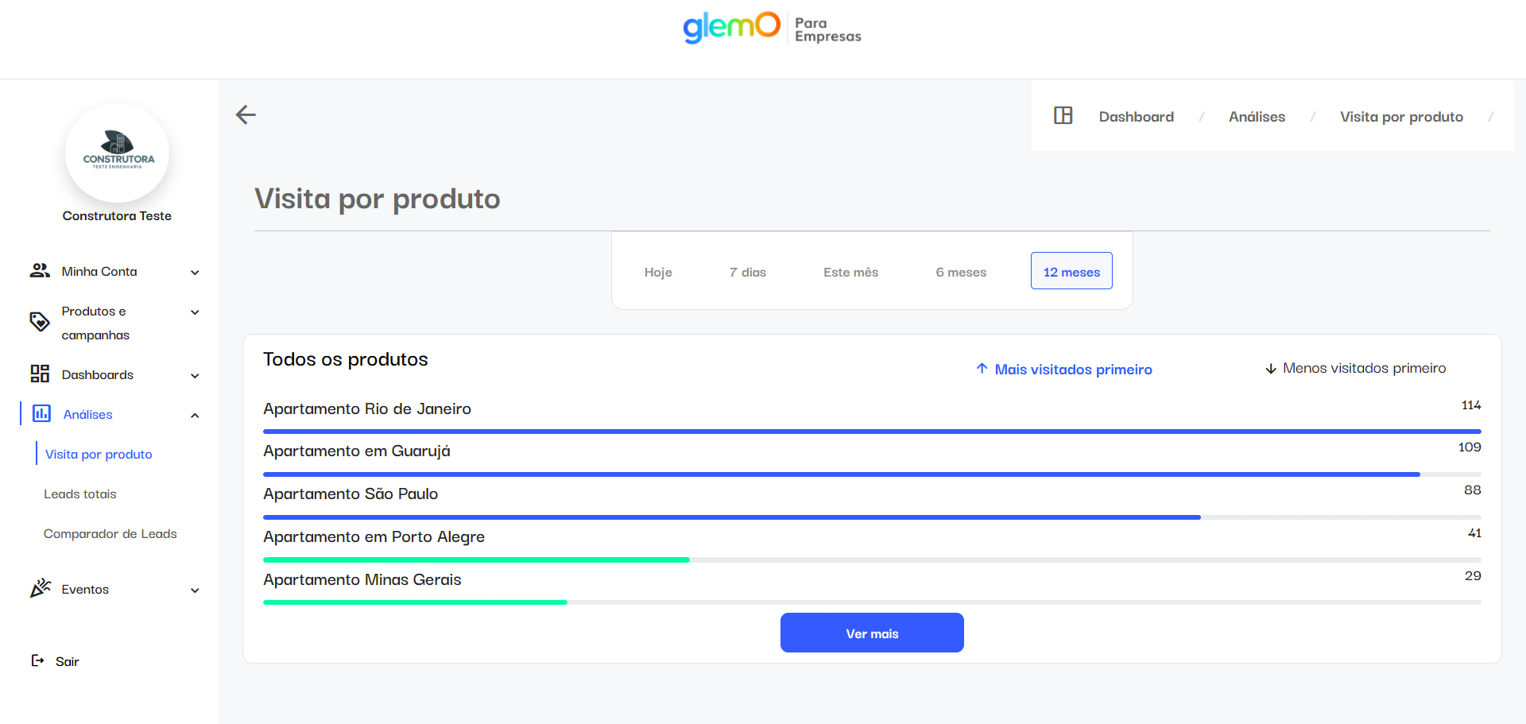Sort by Mais visitados primeiro
This screenshot has height=724, width=1526.
coord(1064,369)
